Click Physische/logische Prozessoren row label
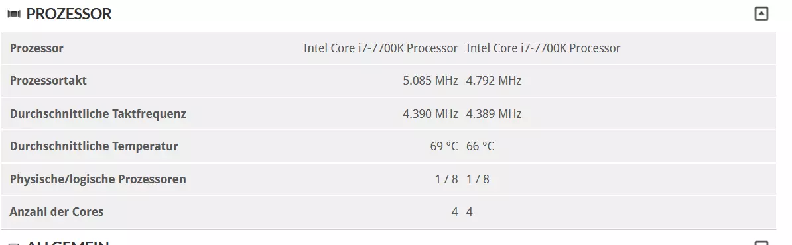 coord(98,179)
